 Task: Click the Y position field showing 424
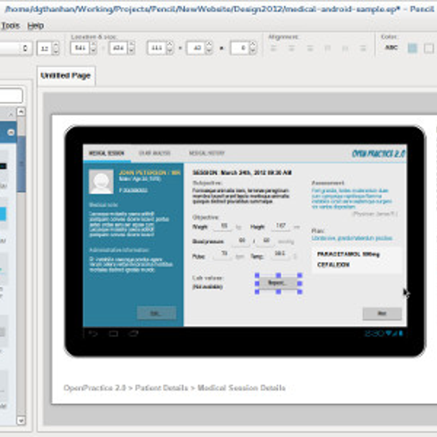click(x=119, y=48)
